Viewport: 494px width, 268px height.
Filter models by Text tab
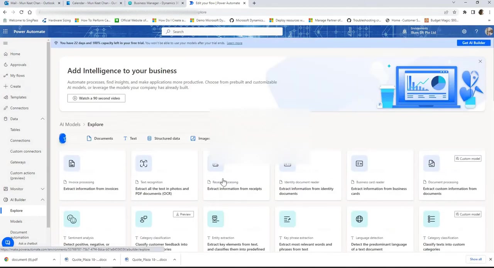coord(130,138)
